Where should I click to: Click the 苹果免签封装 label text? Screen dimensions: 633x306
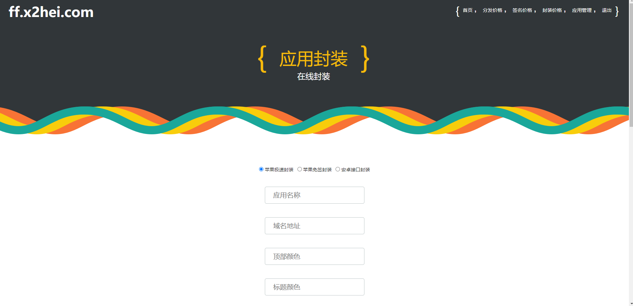click(x=317, y=170)
